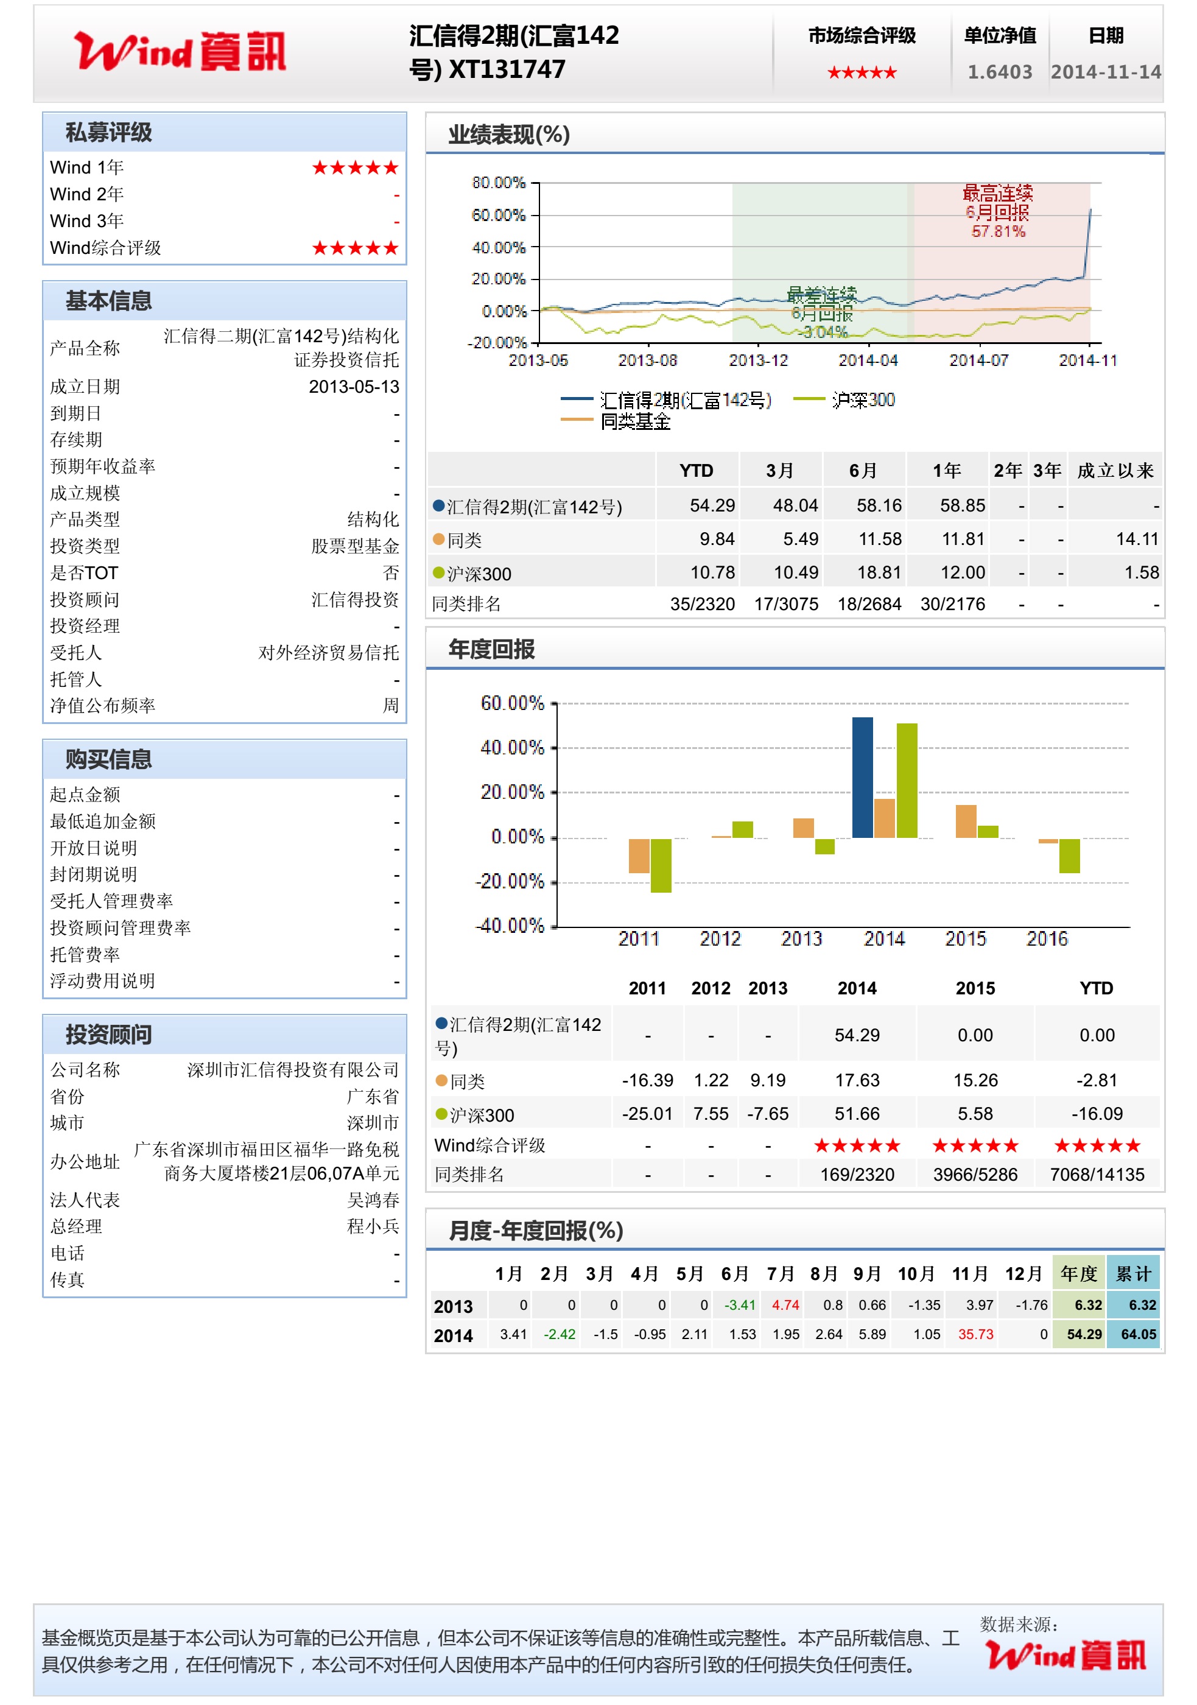
Task: Click the 基本信息 panel header
Action: [224, 301]
